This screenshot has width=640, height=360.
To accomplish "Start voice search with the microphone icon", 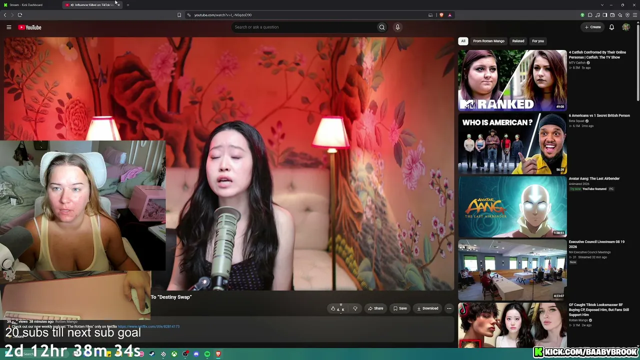I will (397, 27).
